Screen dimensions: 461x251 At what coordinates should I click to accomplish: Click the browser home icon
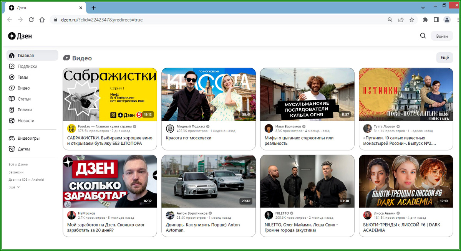(x=42, y=20)
